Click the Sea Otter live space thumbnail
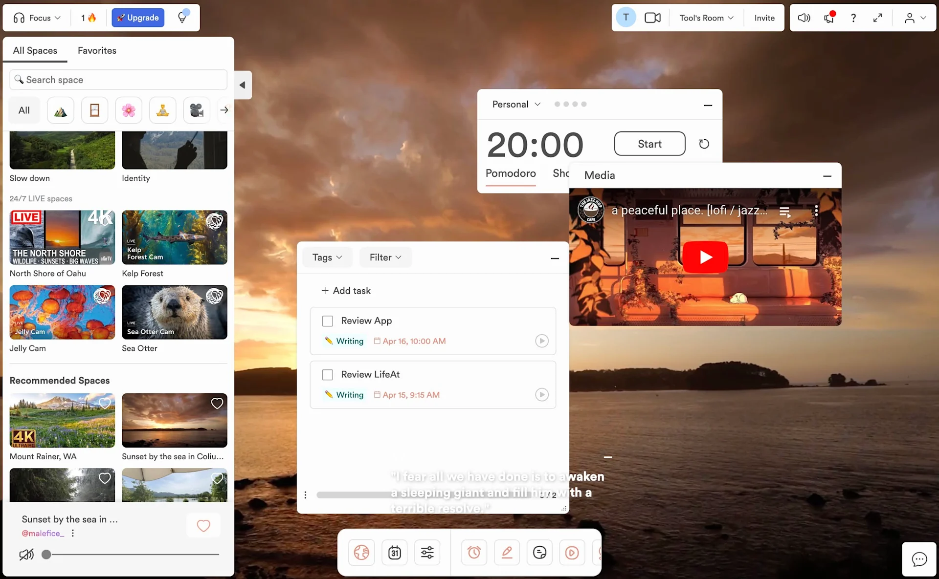This screenshot has width=939, height=579. tap(175, 312)
